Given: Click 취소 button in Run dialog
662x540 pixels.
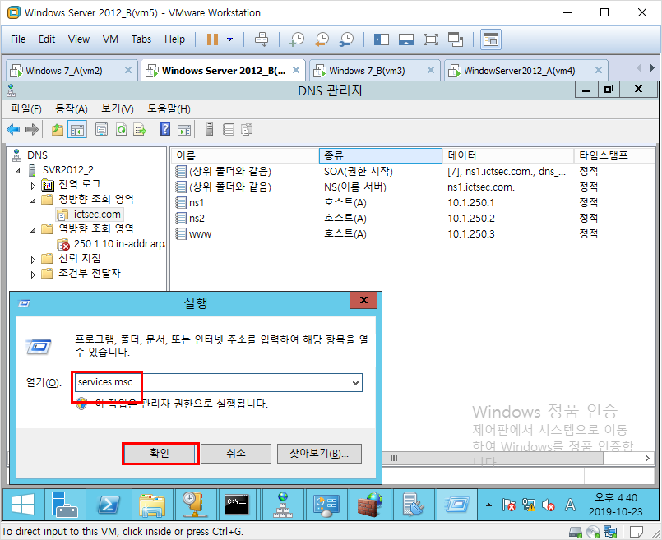Looking at the screenshot, I should pyautogui.click(x=236, y=453).
